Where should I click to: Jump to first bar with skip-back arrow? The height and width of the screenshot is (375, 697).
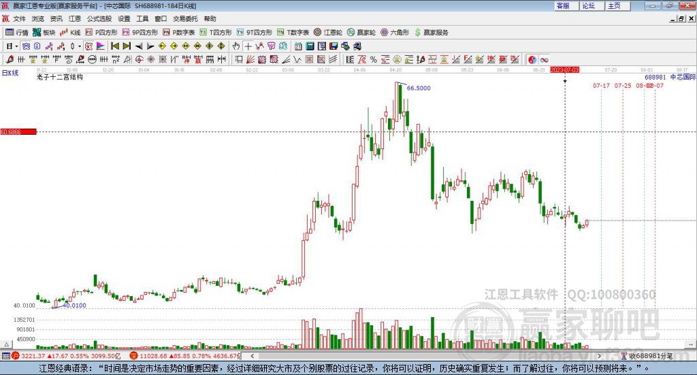tap(114, 46)
